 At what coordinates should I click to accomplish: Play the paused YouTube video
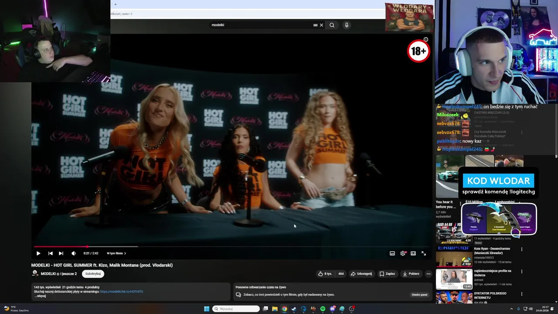[x=38, y=253]
